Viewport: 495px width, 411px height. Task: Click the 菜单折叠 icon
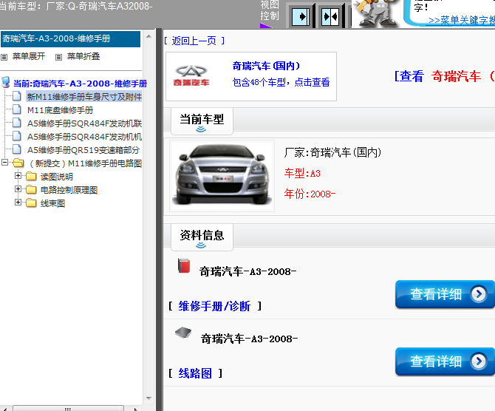[58, 57]
